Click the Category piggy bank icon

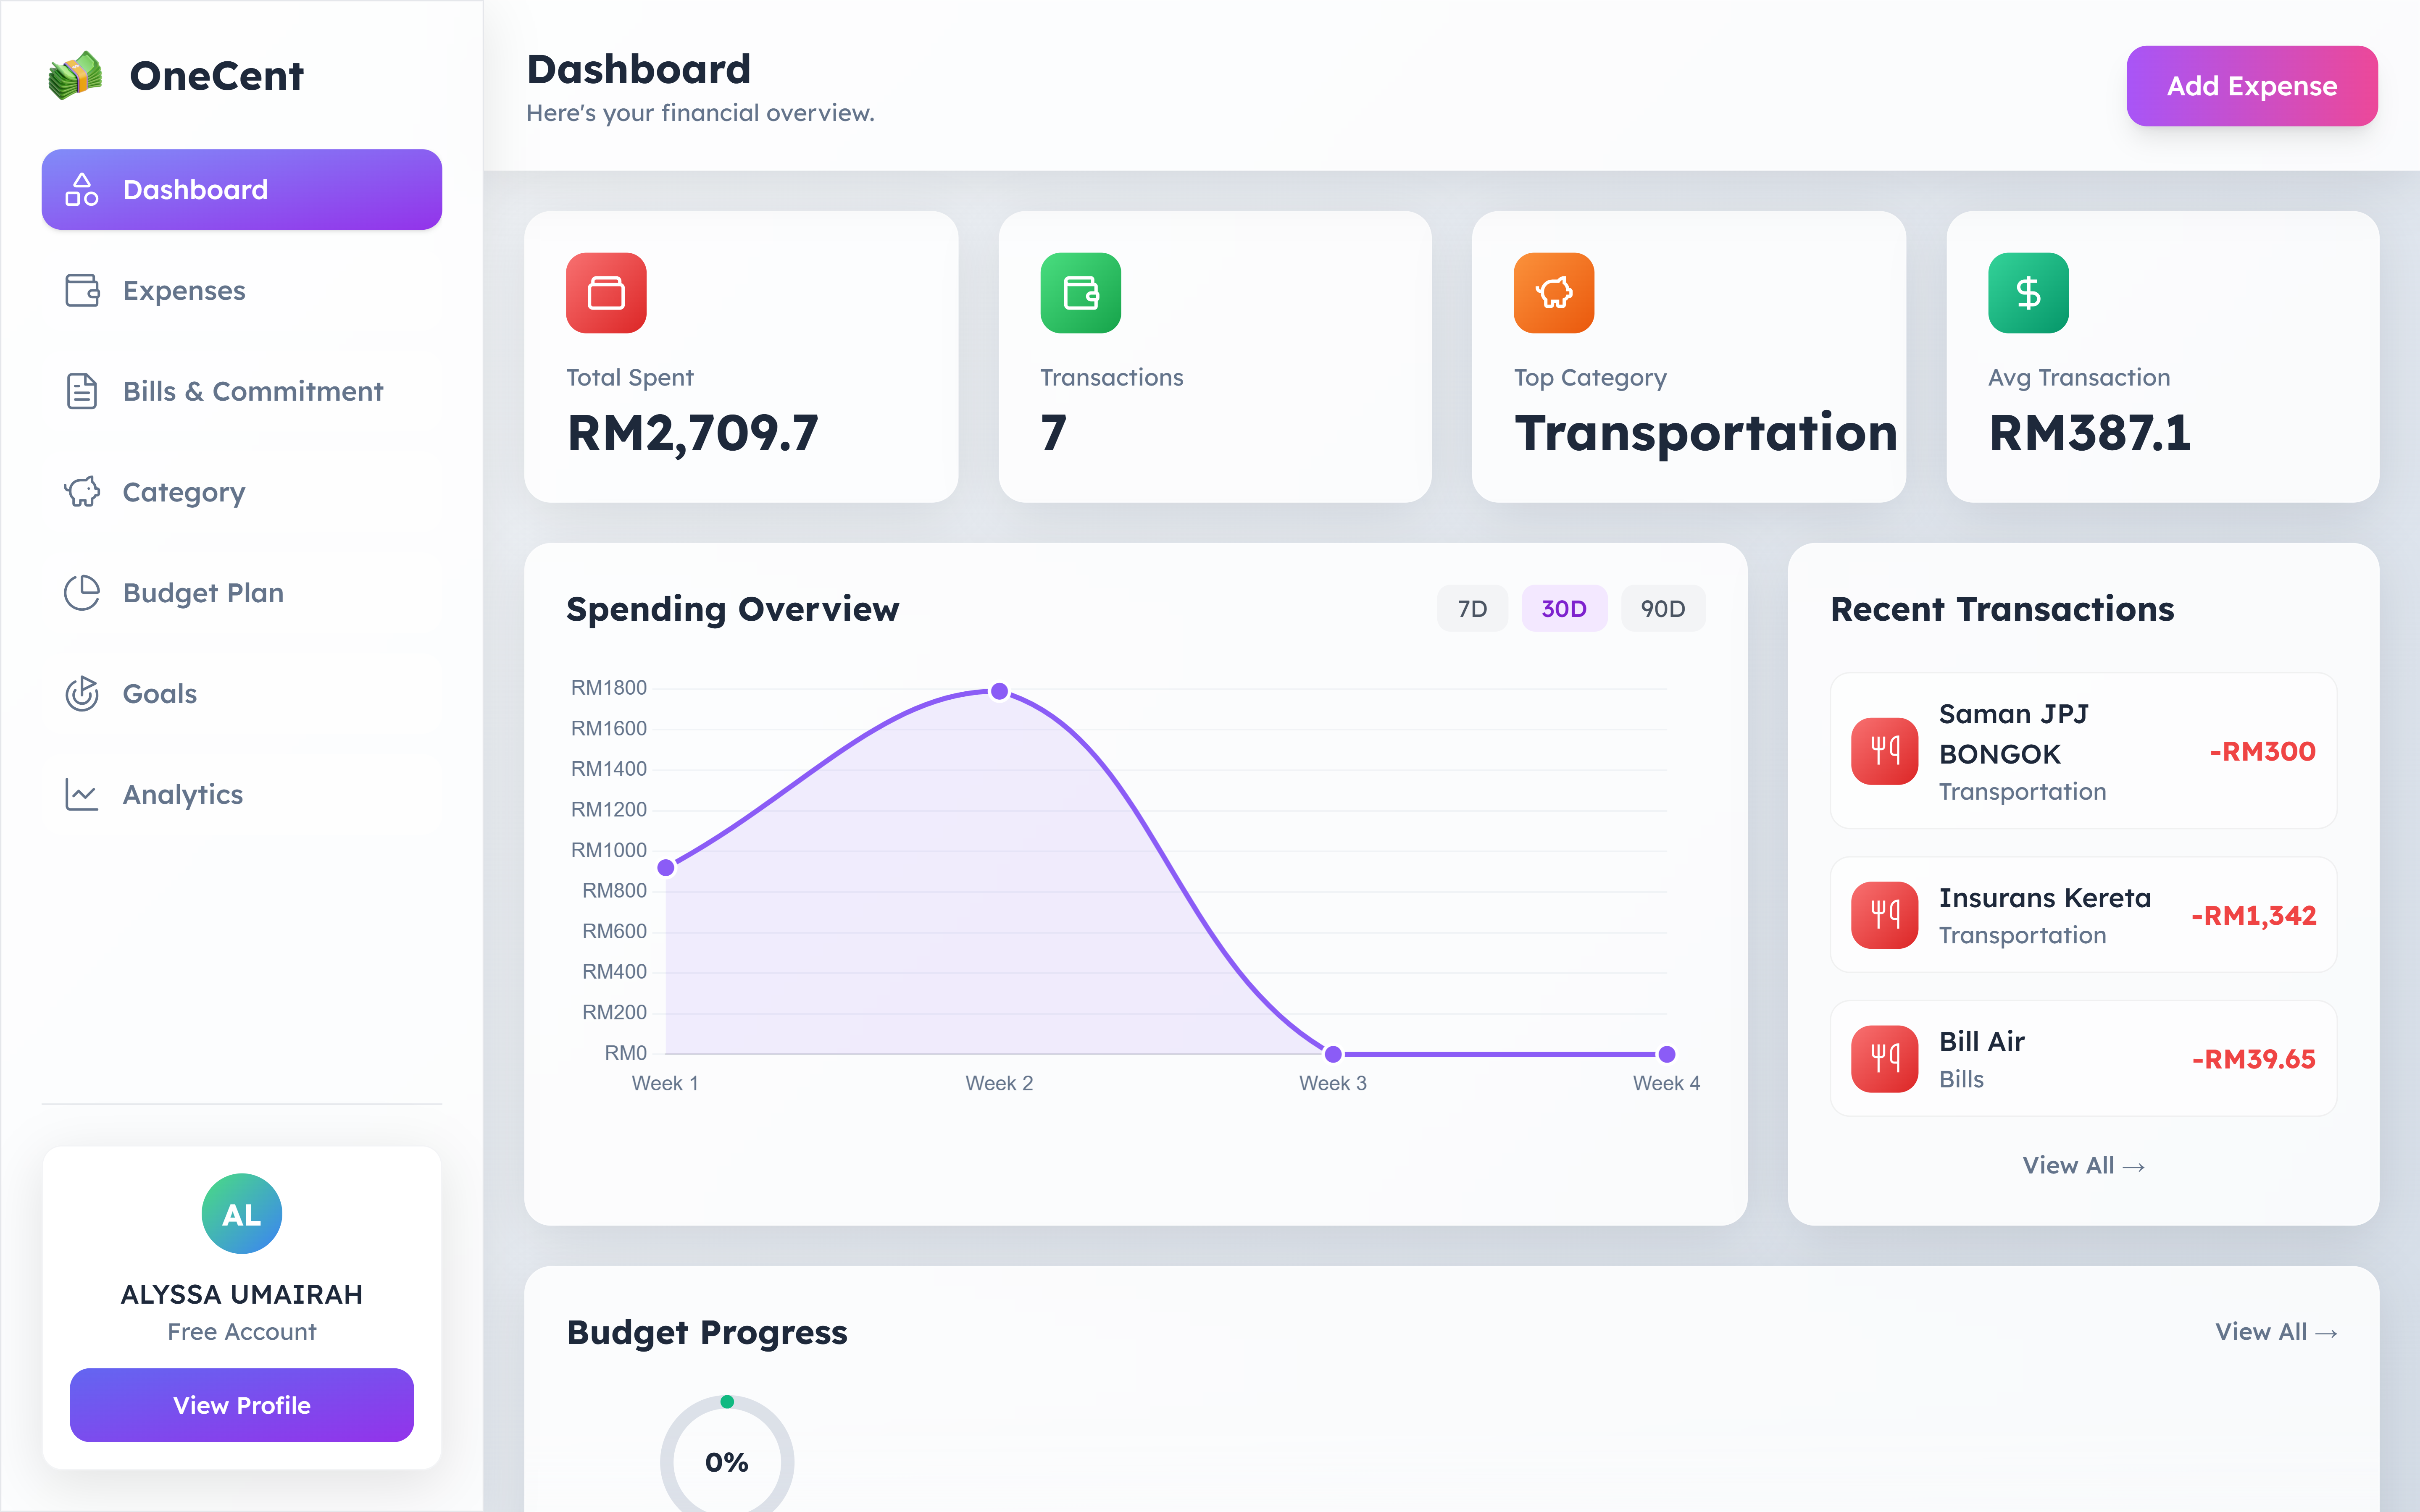82,492
